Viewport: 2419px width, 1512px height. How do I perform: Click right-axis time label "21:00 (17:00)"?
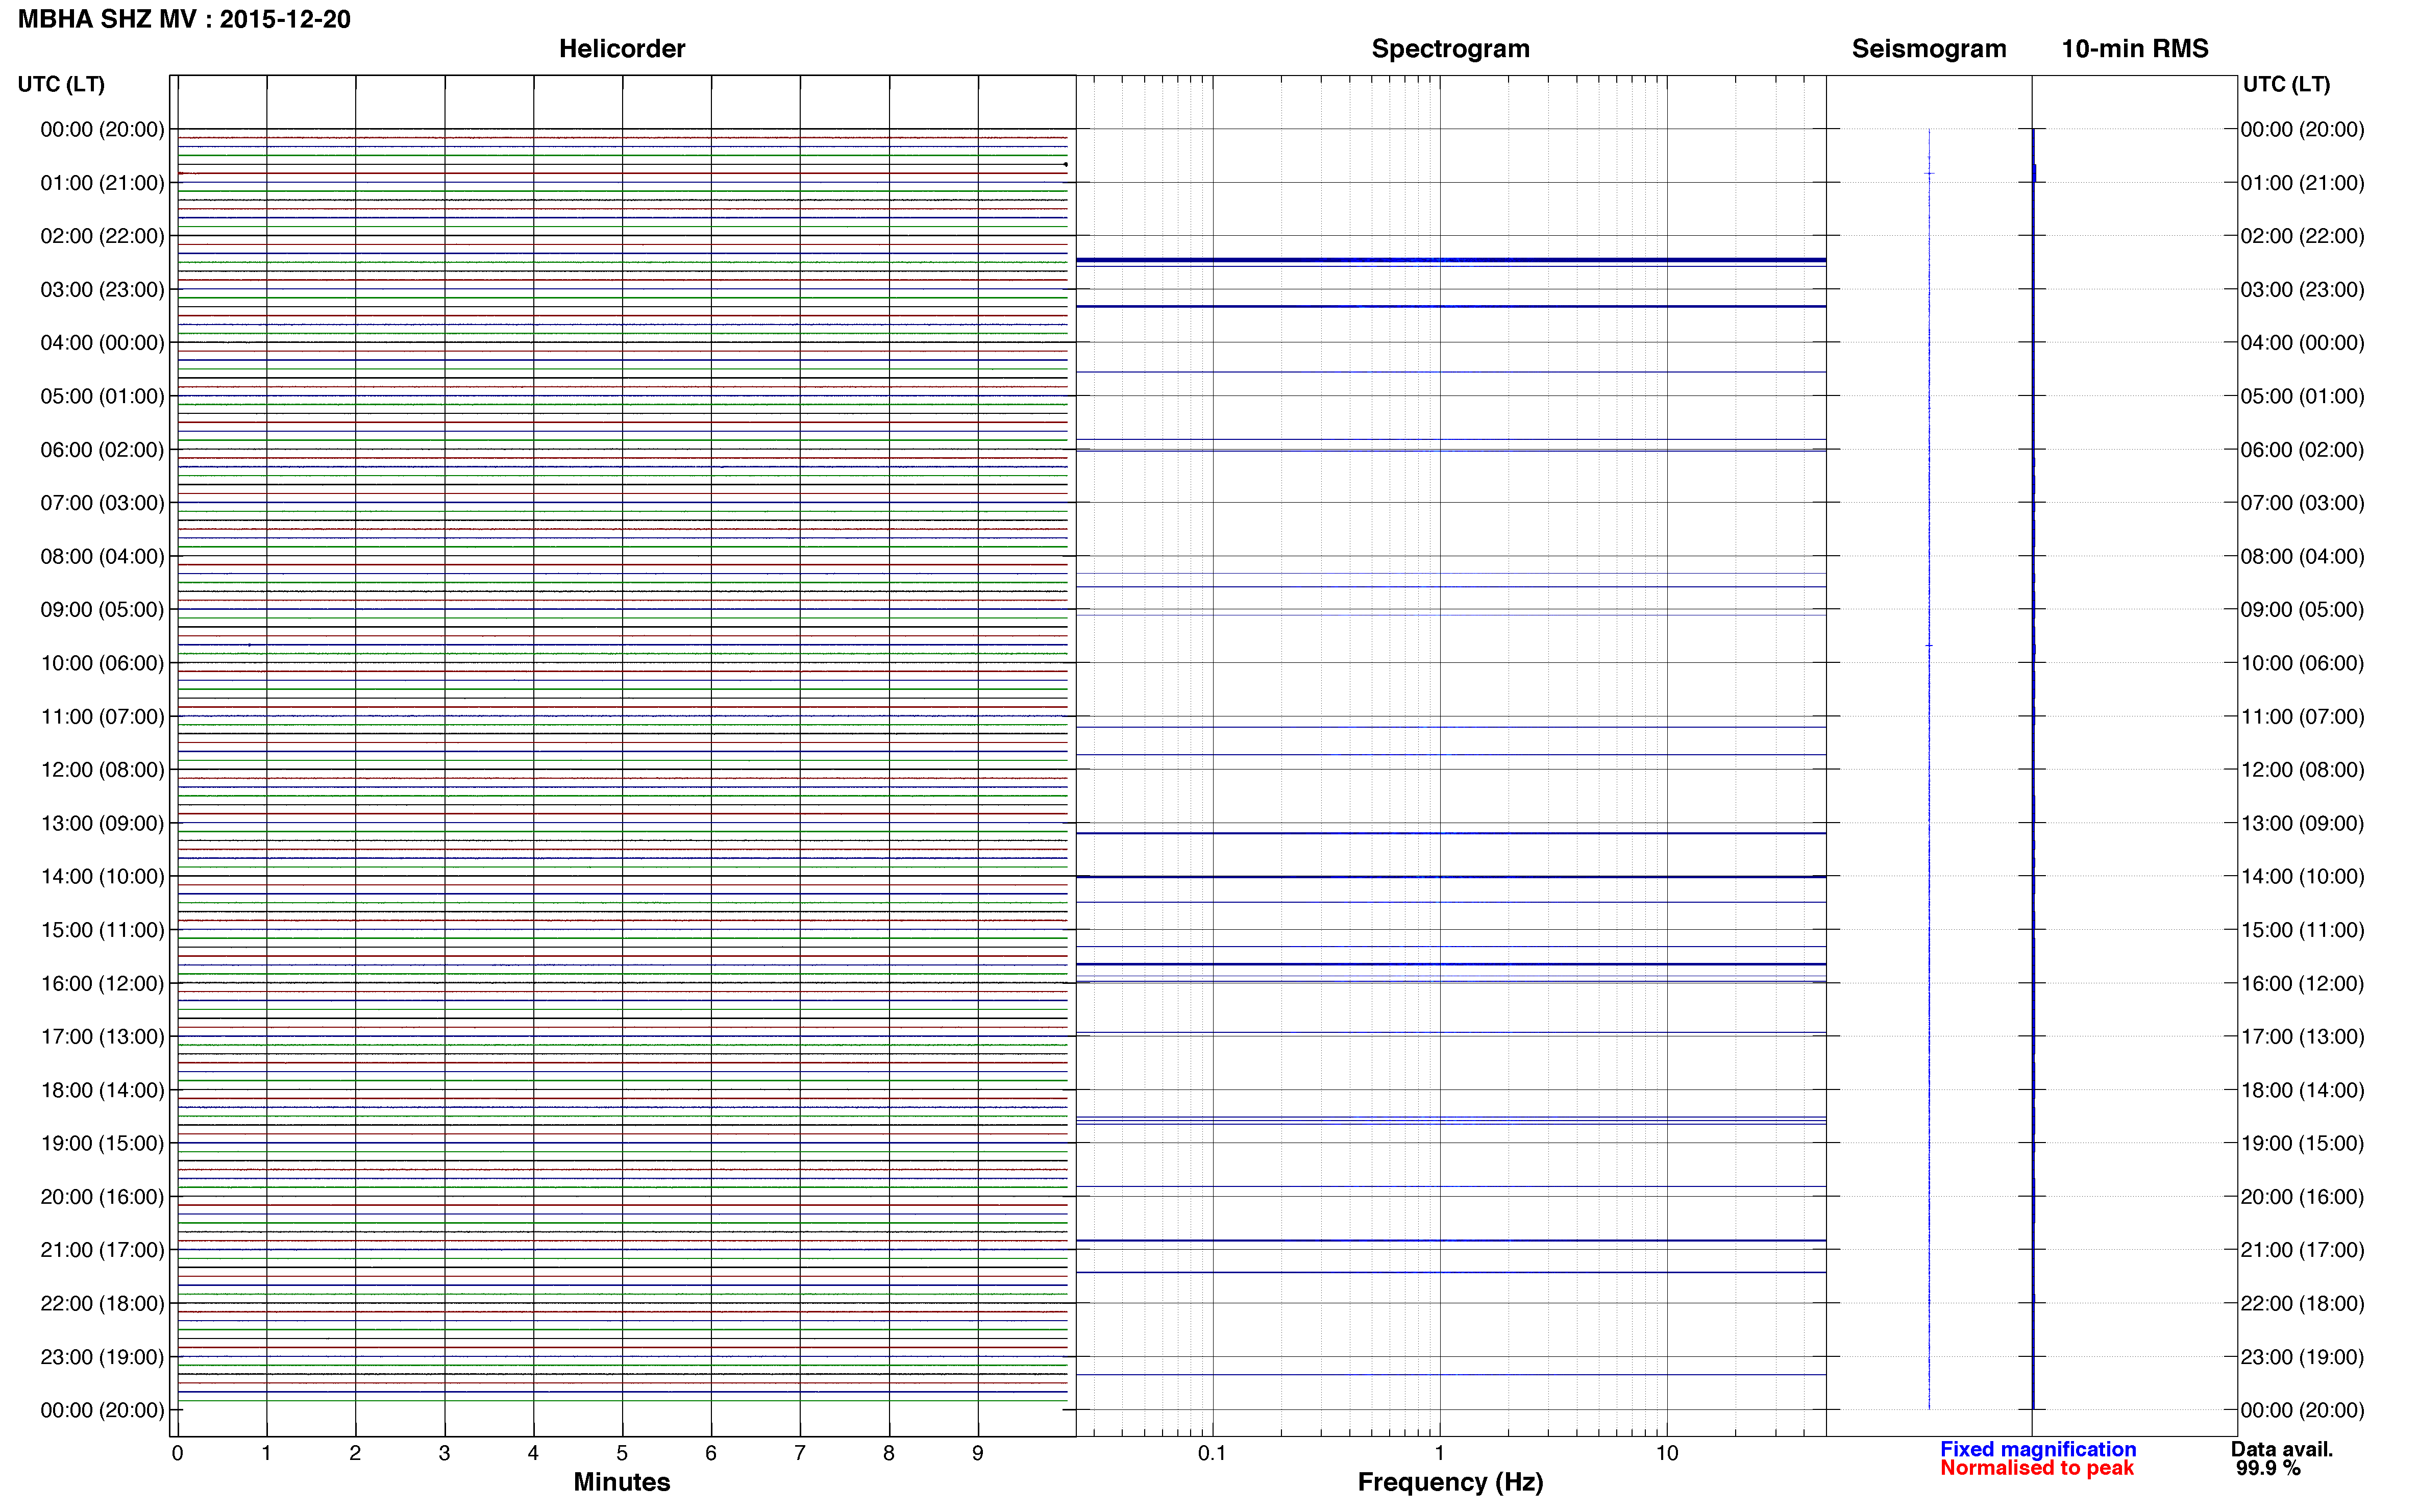pos(2303,1250)
